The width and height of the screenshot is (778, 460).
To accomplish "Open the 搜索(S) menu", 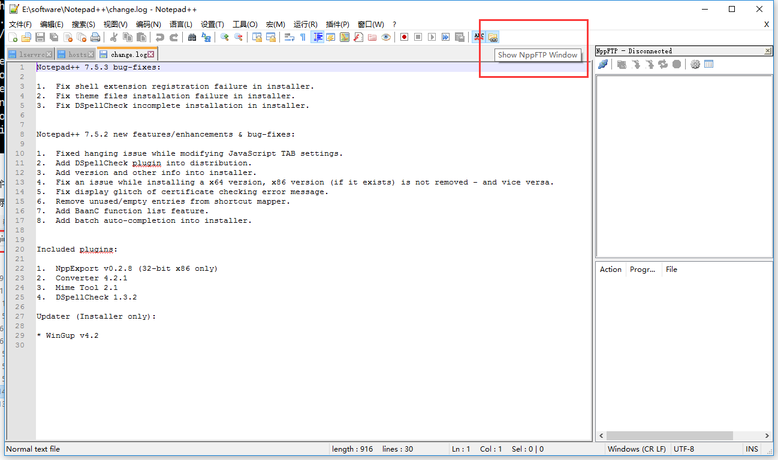I will 83,25.
